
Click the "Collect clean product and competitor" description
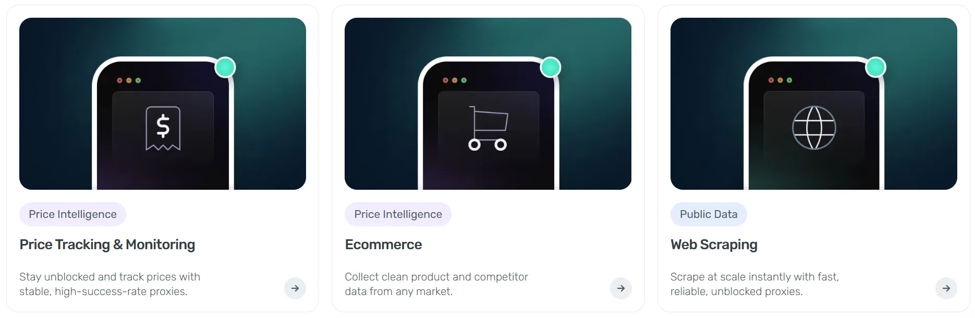[x=436, y=284]
